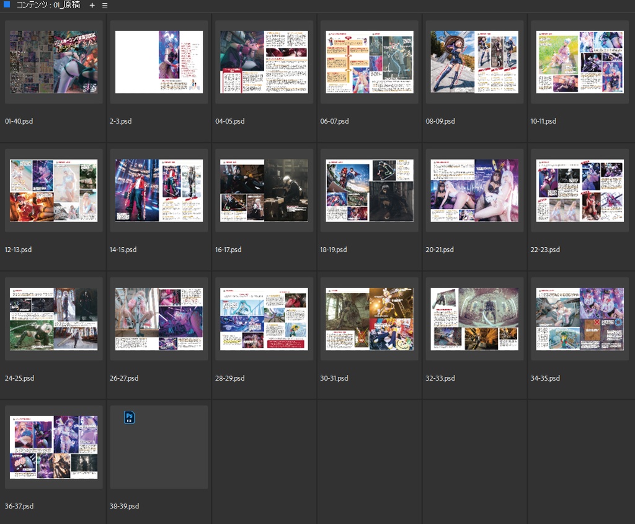This screenshot has width=635, height=524.
Task: Click the file name 36-37.psd
Action: click(x=19, y=506)
